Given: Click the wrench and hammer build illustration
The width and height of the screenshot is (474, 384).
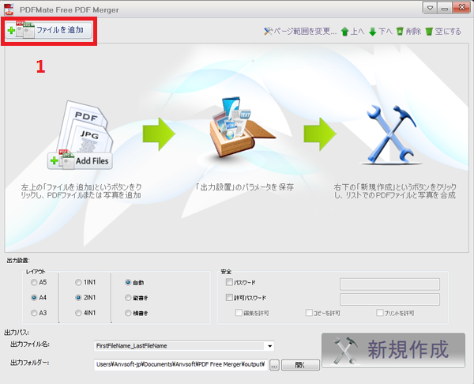Looking at the screenshot, I should coord(391,134).
